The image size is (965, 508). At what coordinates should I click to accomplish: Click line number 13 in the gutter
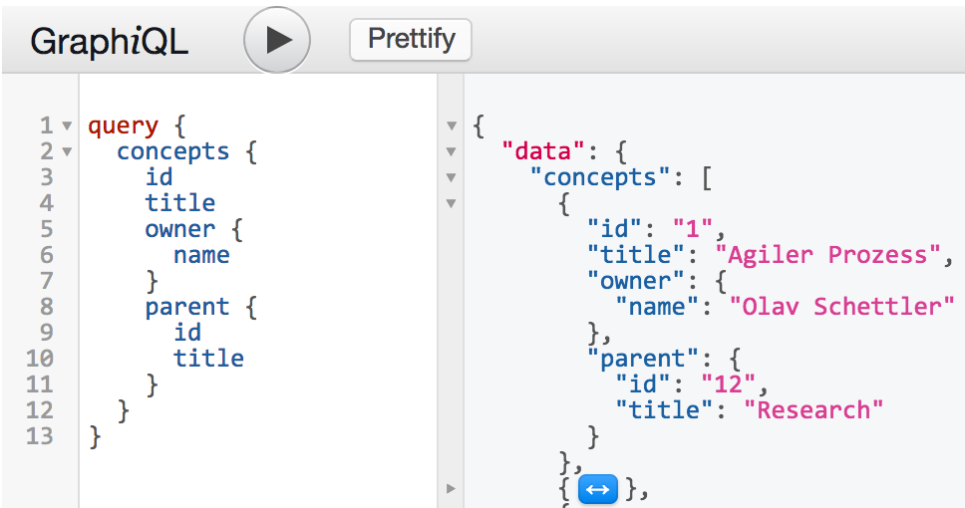pyautogui.click(x=40, y=436)
